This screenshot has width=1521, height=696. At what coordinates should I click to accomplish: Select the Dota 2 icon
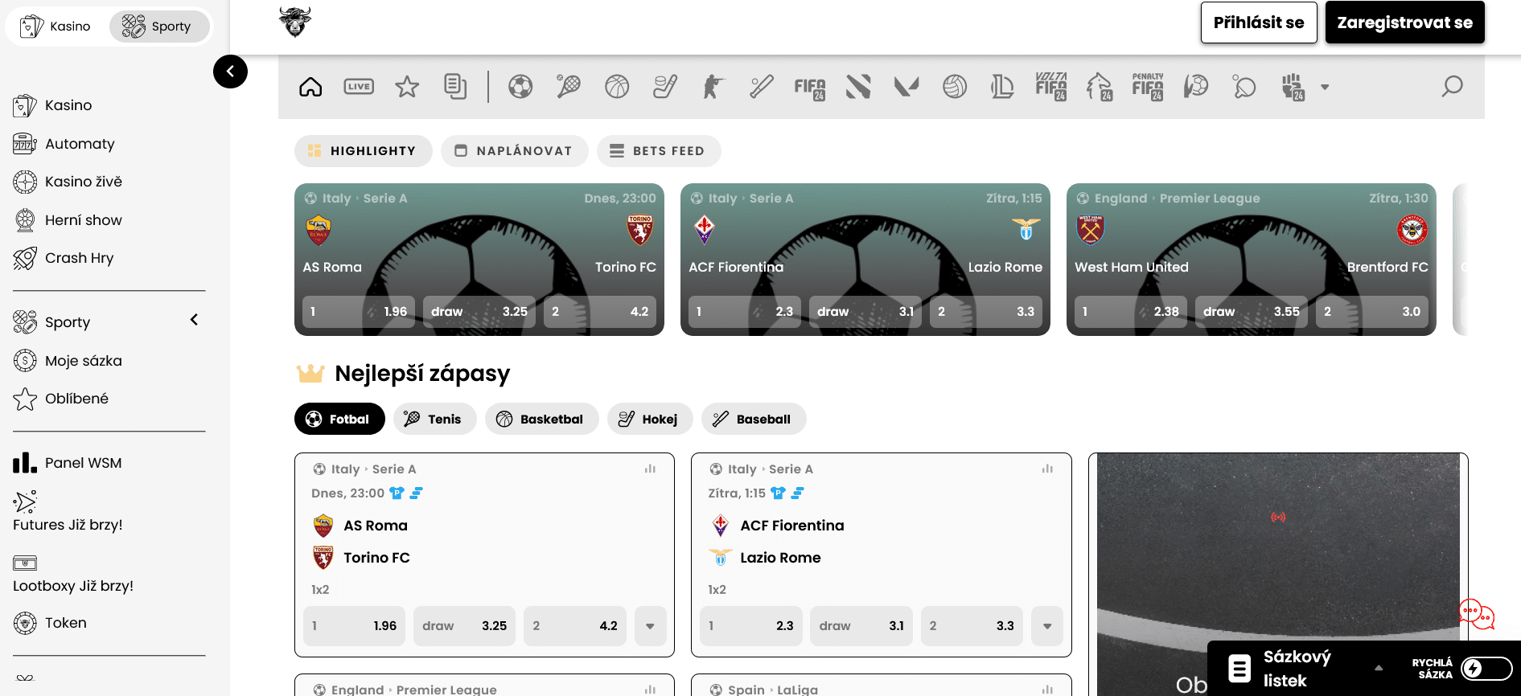point(858,87)
